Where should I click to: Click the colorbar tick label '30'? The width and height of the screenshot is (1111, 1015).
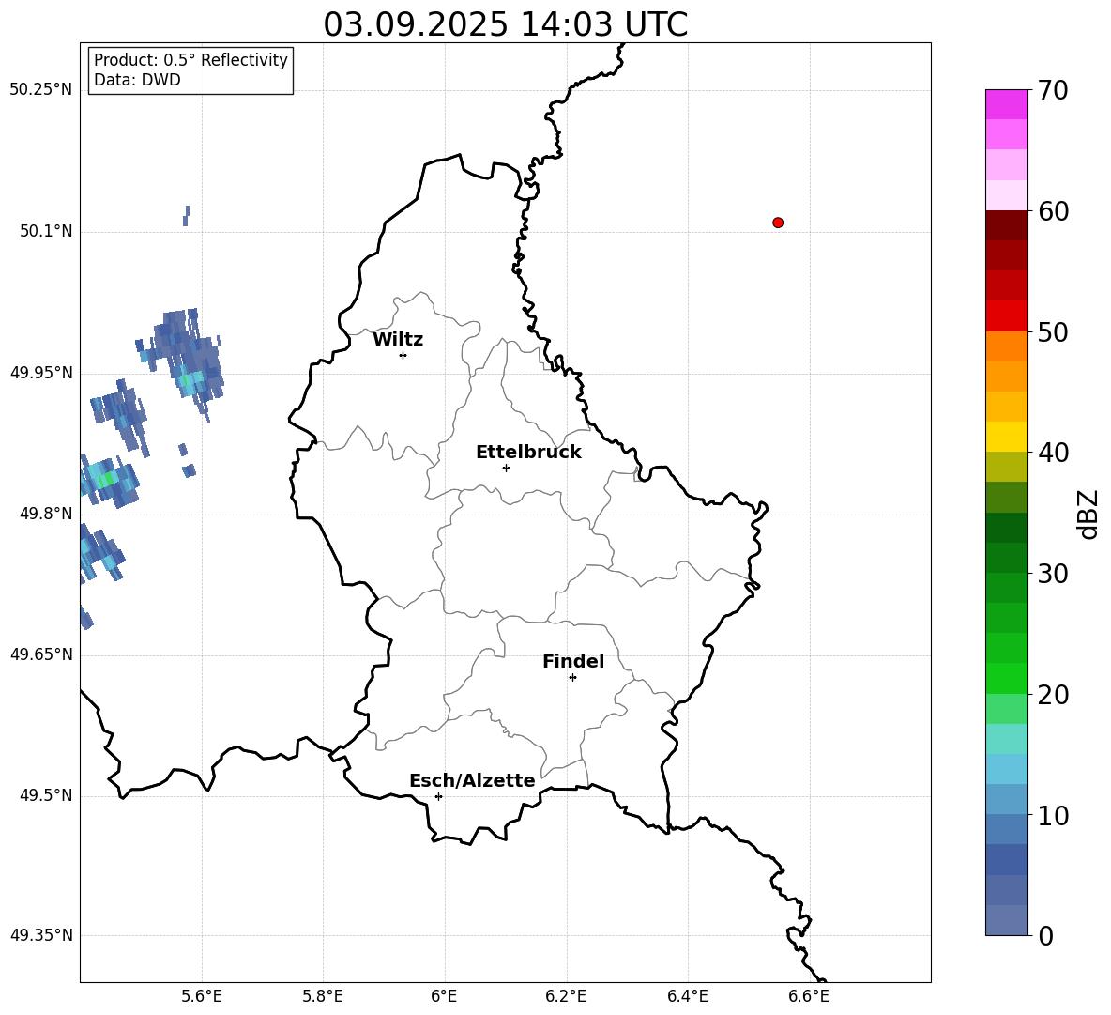coord(1053,574)
